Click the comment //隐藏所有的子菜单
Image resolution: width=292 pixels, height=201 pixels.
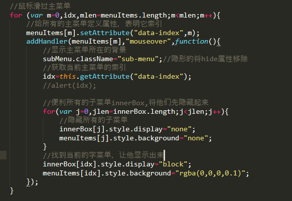click(93, 120)
